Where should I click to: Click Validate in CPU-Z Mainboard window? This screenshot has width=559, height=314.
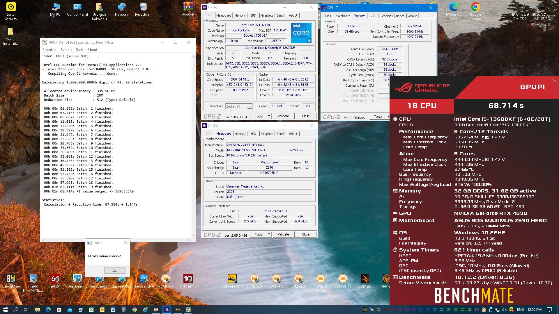[283, 234]
